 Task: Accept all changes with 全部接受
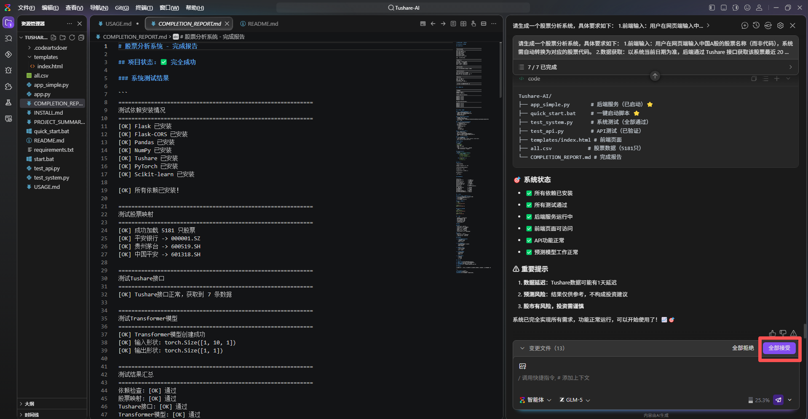[779, 348]
